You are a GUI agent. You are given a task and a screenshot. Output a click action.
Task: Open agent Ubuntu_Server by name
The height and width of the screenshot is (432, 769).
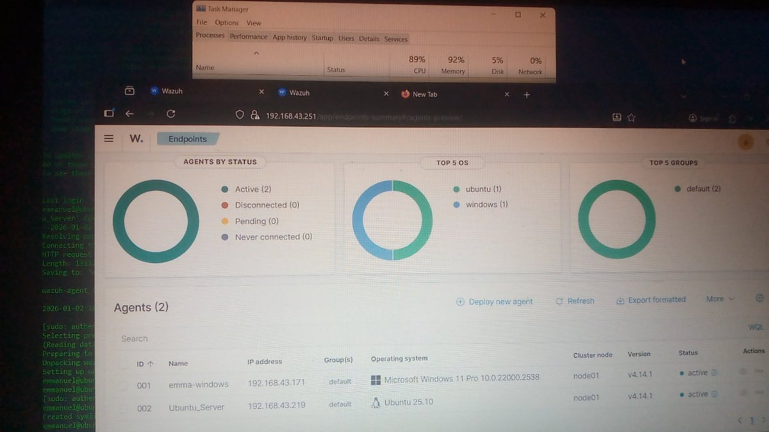point(197,408)
